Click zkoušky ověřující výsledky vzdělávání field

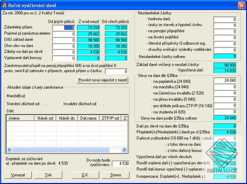point(225,50)
